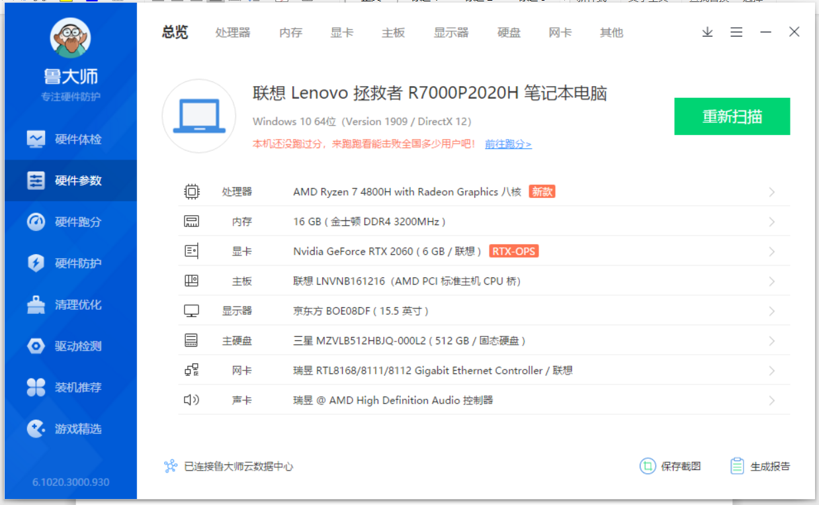The height and width of the screenshot is (505, 819).
Task: Switch to the 主板 tab
Action: 394,32
